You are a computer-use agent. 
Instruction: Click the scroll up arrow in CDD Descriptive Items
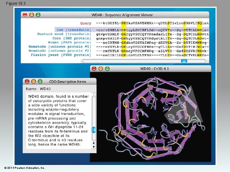[94, 143]
